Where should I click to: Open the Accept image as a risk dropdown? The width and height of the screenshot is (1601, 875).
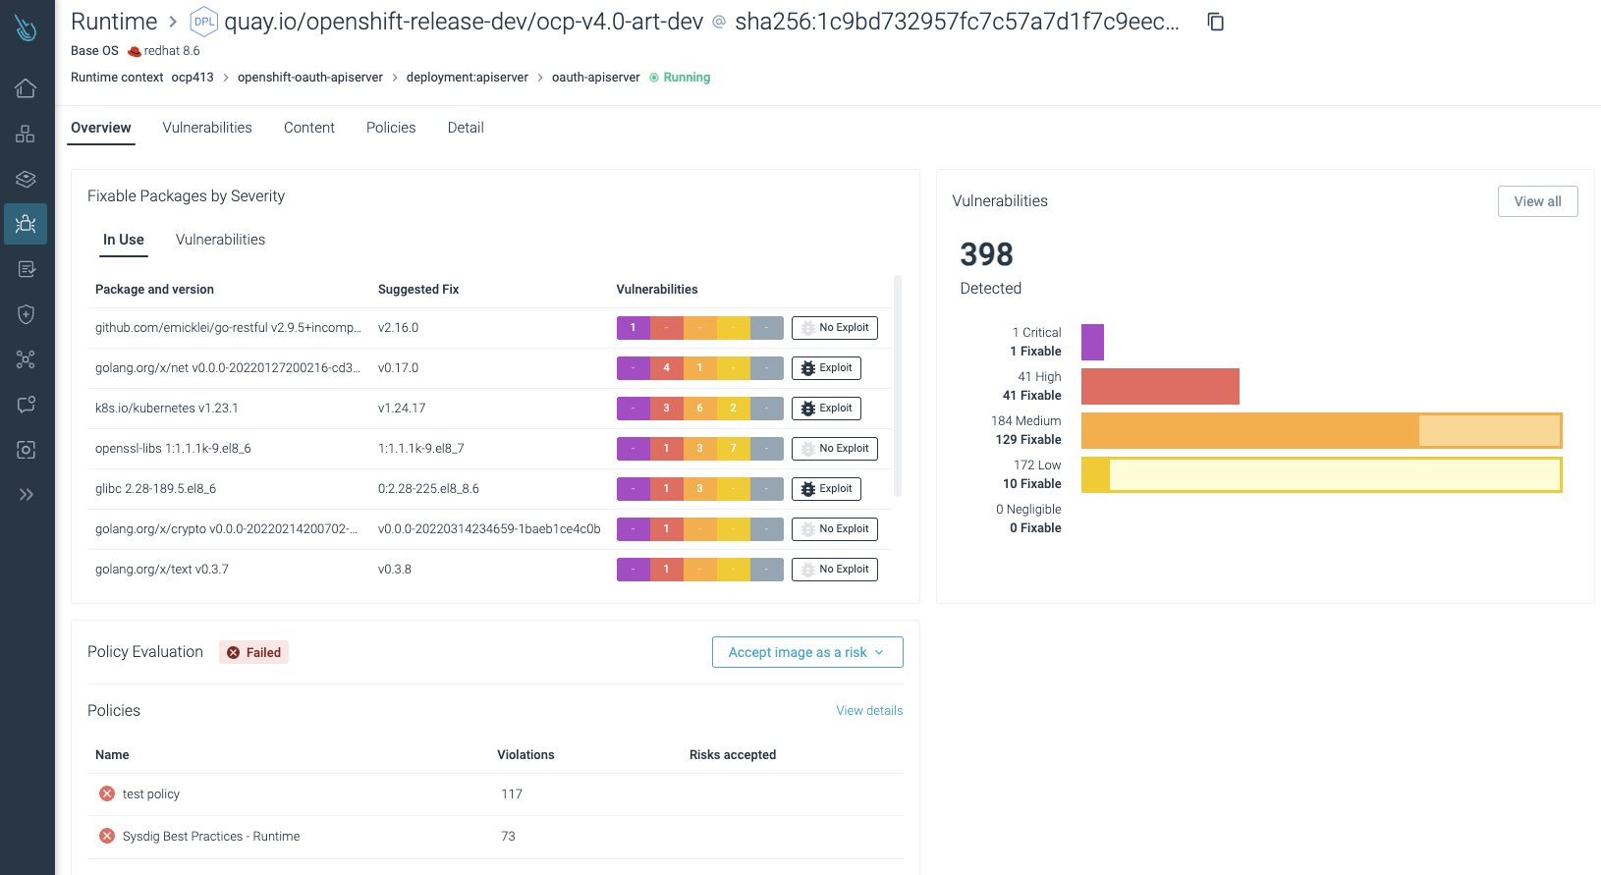[x=807, y=652]
